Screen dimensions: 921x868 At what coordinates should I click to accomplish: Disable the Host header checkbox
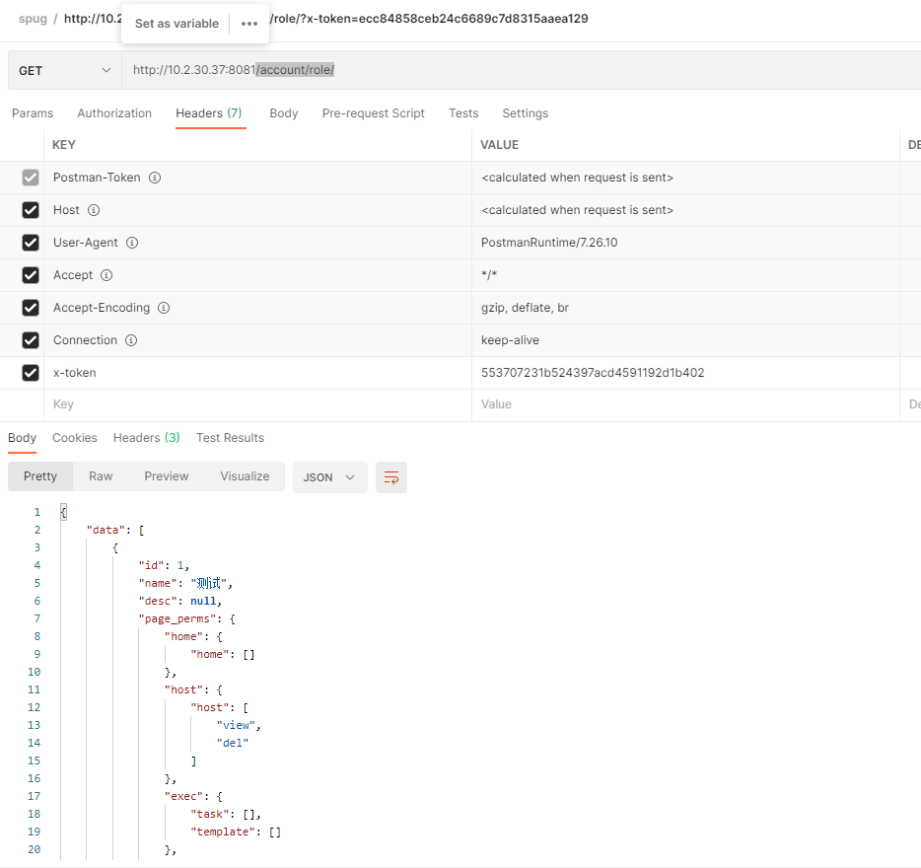point(30,210)
